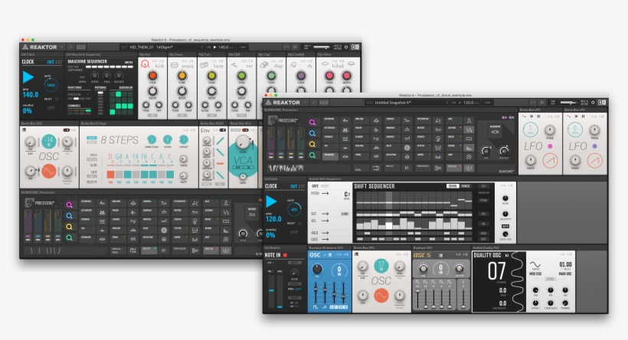The width and height of the screenshot is (628, 340).
Task: Toggle EXP switch on the VCA module
Action: (x=238, y=167)
